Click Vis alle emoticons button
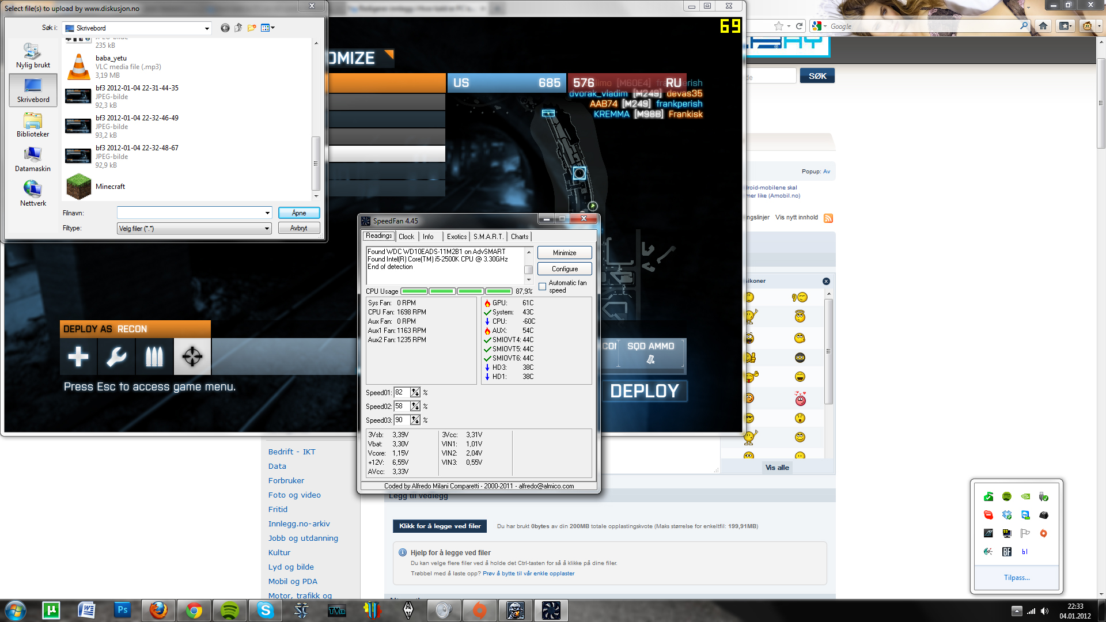Screen dimensions: 1106x622 777,468
